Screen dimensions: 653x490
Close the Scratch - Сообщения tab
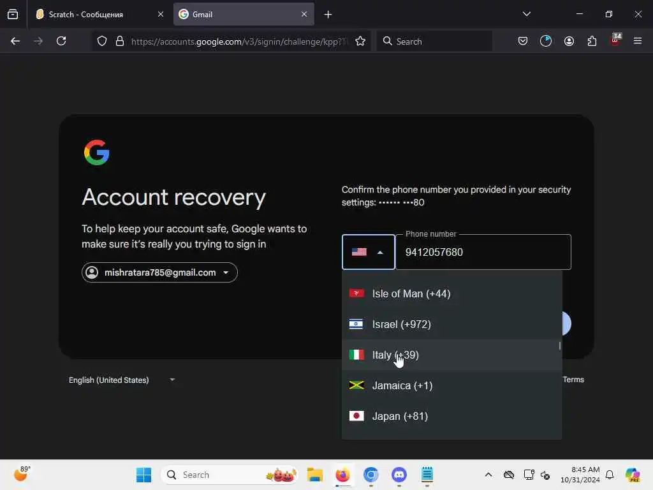[x=160, y=14]
